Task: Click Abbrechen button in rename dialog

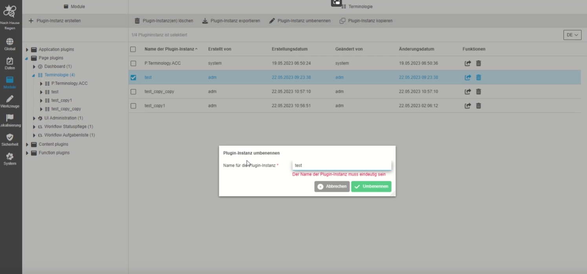Action: [x=332, y=187]
